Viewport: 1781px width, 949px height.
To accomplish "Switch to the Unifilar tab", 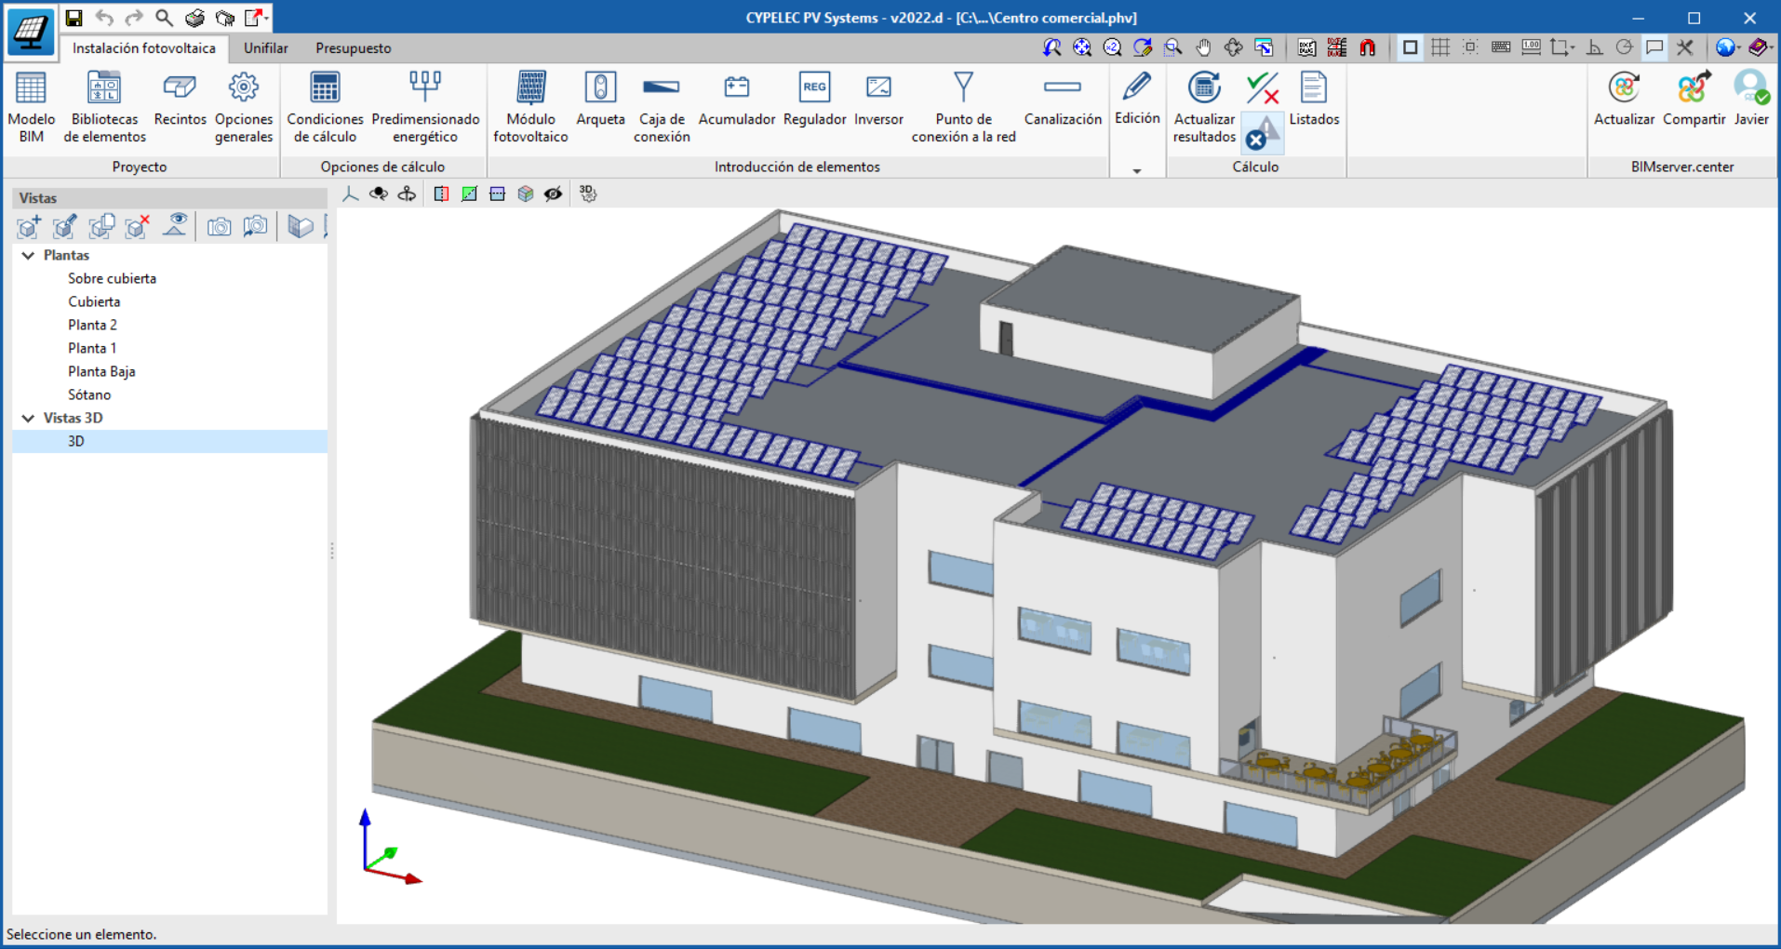I will coord(265,48).
